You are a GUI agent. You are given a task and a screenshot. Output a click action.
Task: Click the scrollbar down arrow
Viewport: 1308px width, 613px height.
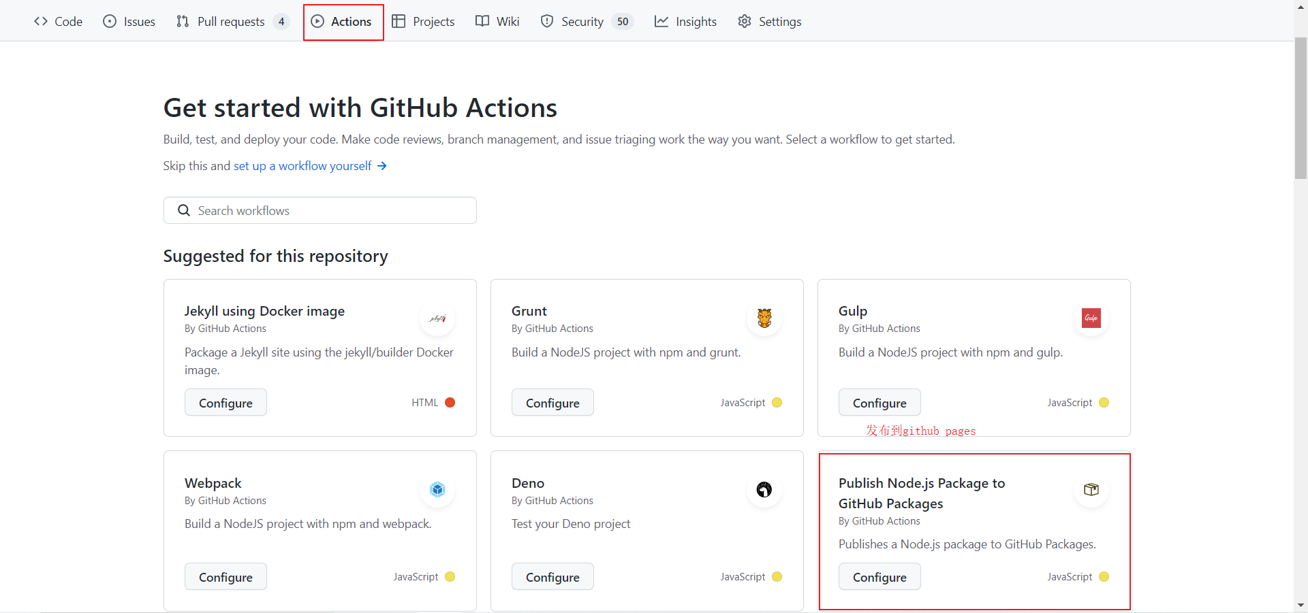click(x=1301, y=605)
